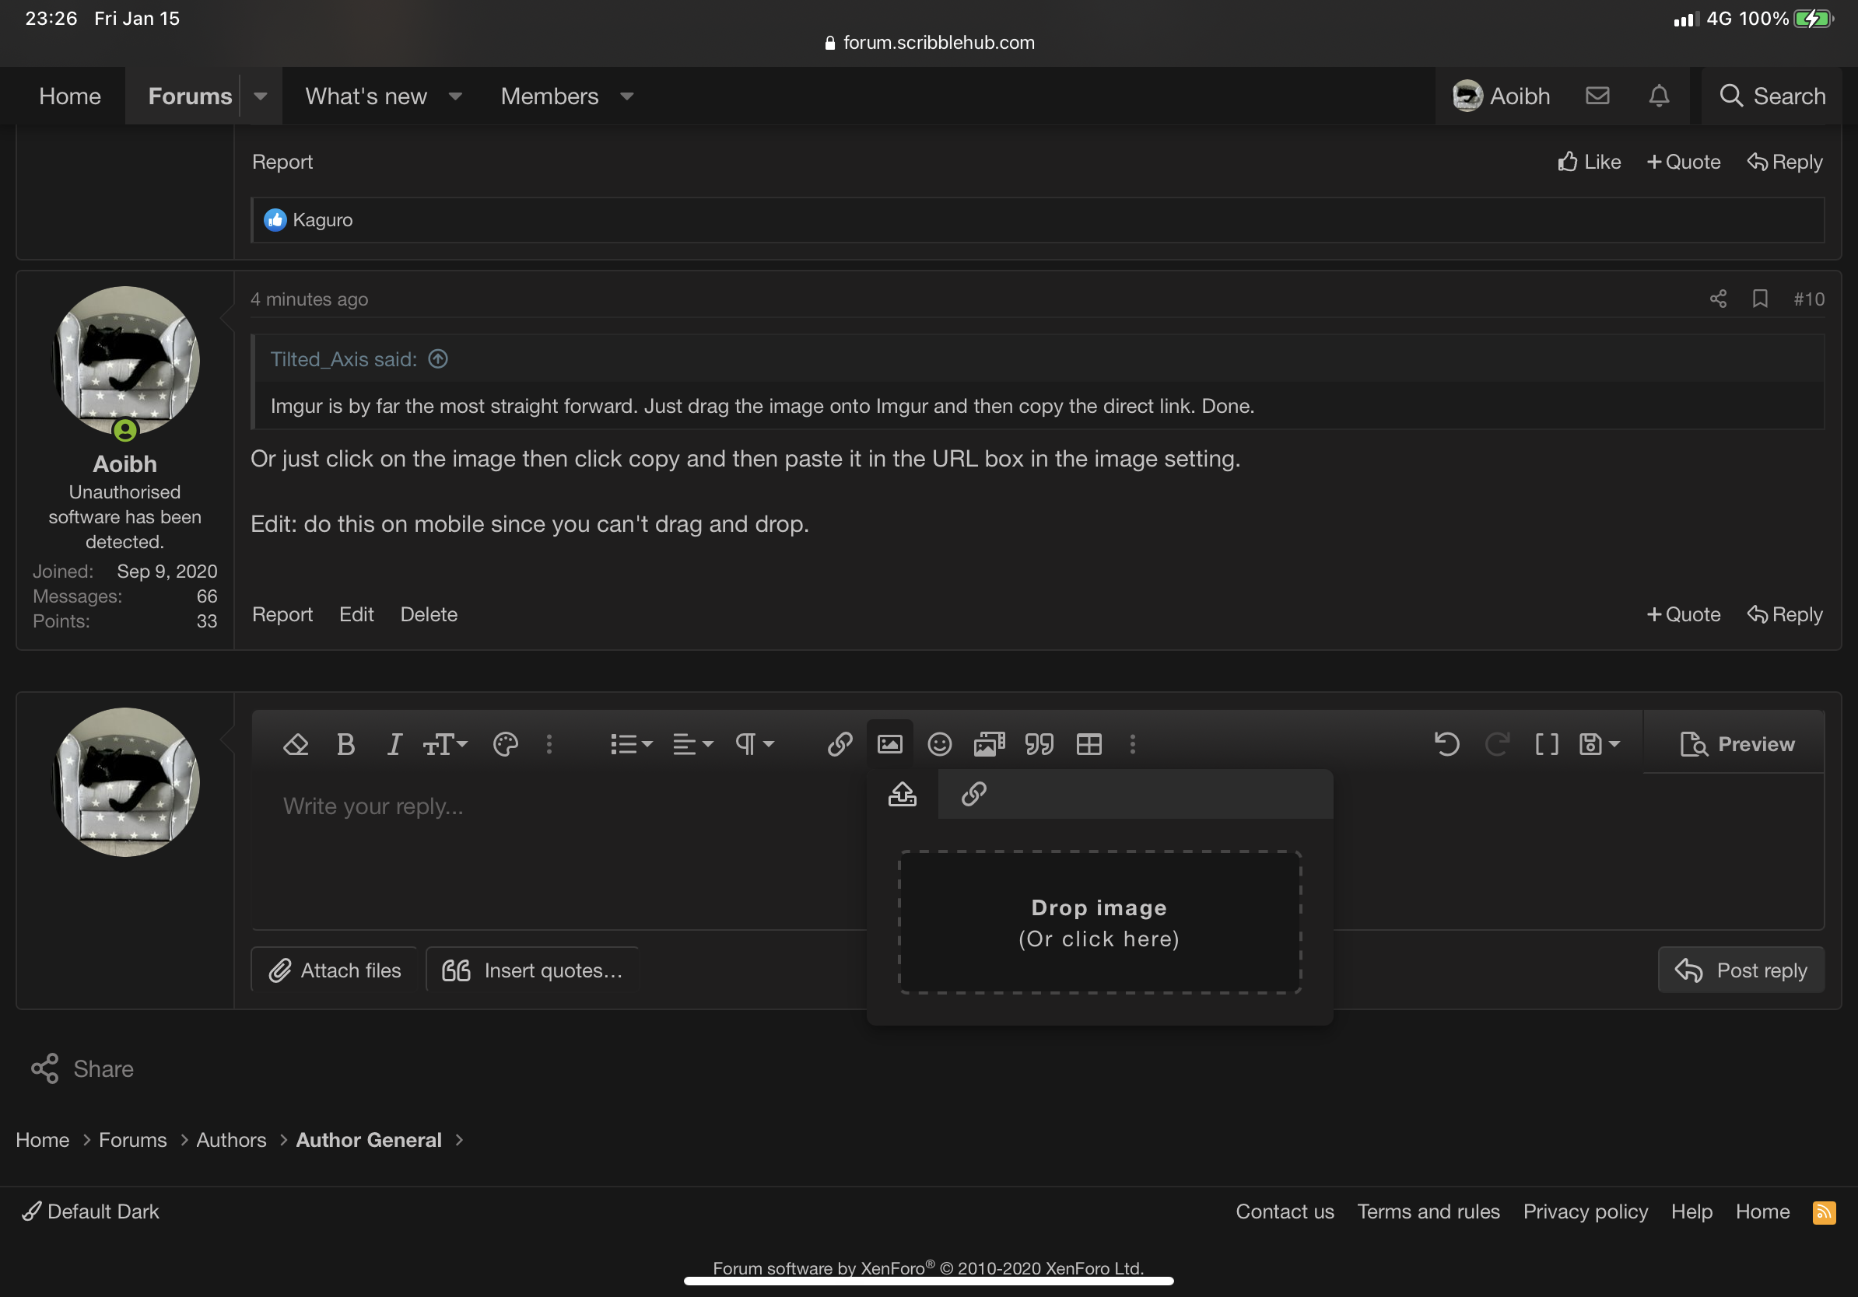The image size is (1858, 1297).
Task: Click the Drop image upload area
Action: [x=1099, y=921]
